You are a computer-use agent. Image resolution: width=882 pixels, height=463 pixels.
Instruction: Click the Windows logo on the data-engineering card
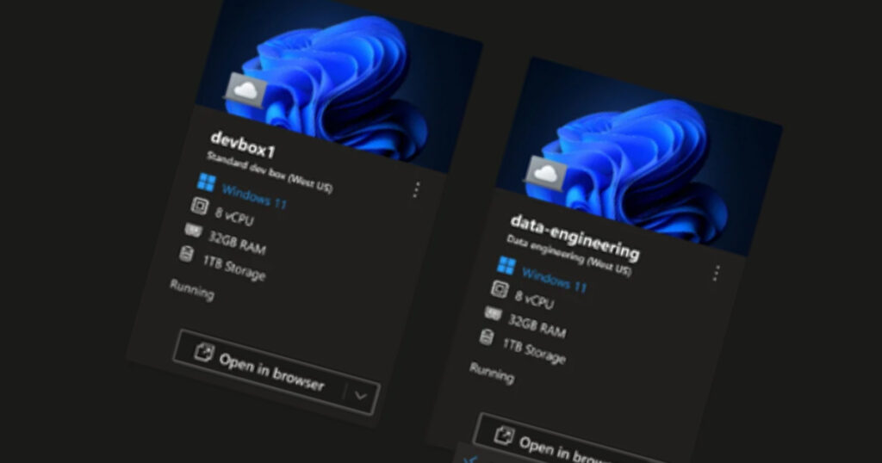click(x=506, y=265)
